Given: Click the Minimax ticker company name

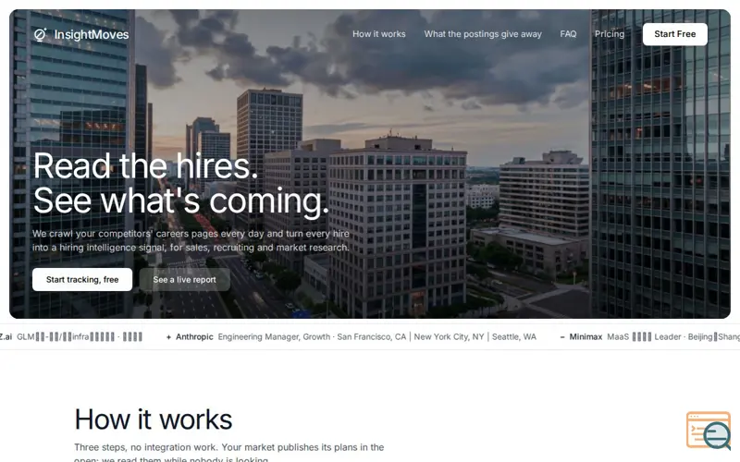Looking at the screenshot, I should [x=586, y=336].
